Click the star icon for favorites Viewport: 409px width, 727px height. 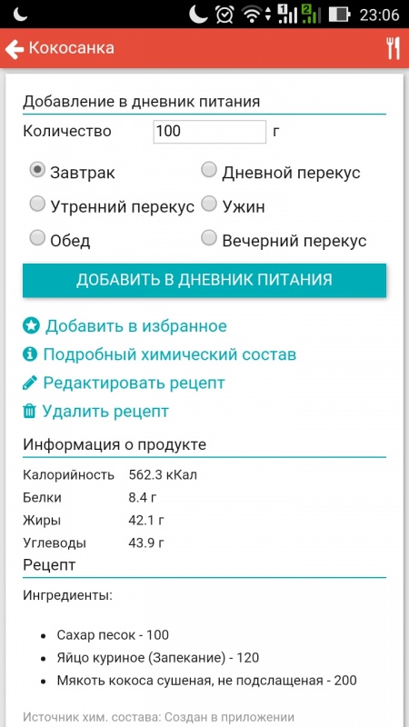32,326
